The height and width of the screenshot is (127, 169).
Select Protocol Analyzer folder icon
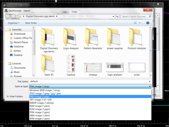click(x=135, y=37)
